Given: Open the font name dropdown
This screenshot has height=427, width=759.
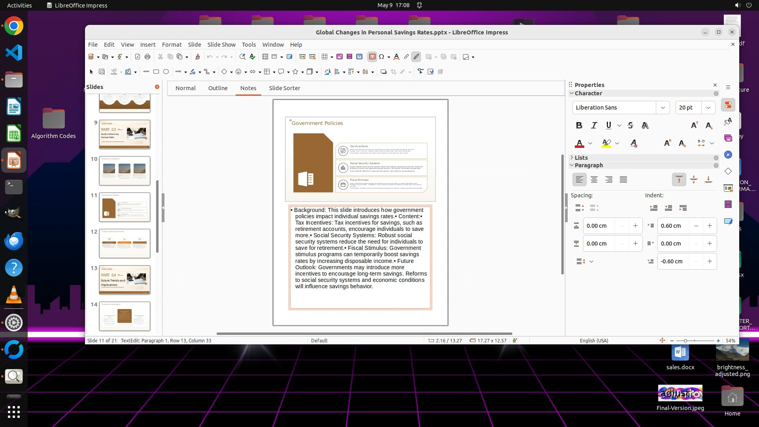Looking at the screenshot, I should [x=663, y=108].
